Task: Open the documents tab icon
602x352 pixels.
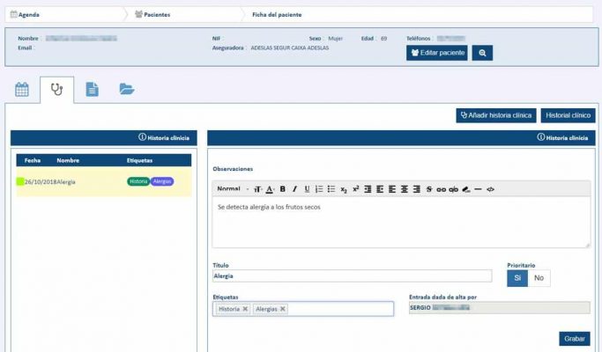Action: click(x=92, y=89)
